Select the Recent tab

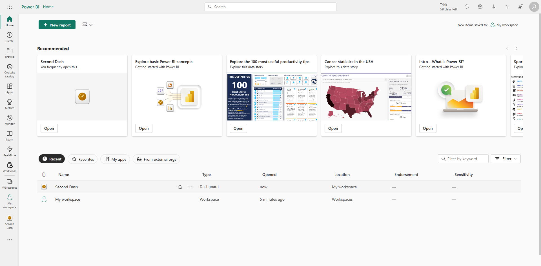click(52, 159)
